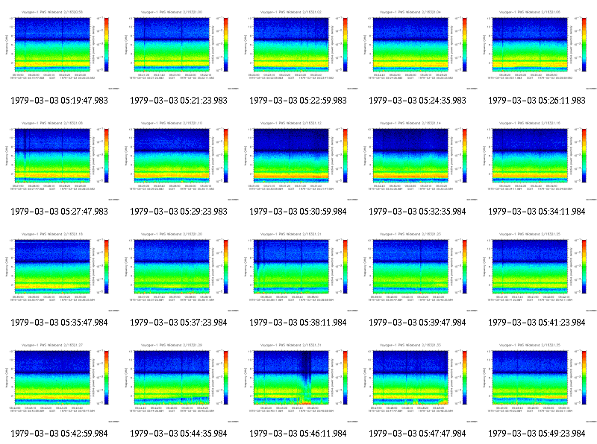Click the caption 1979-03-03 05:41:23.984
The height and width of the screenshot is (444, 597).
pos(537,323)
